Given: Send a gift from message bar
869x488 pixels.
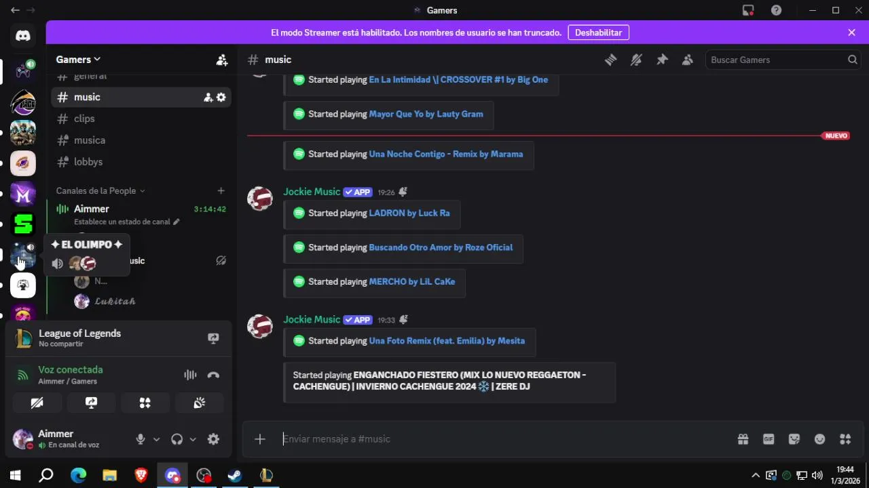Looking at the screenshot, I should pyautogui.click(x=743, y=439).
